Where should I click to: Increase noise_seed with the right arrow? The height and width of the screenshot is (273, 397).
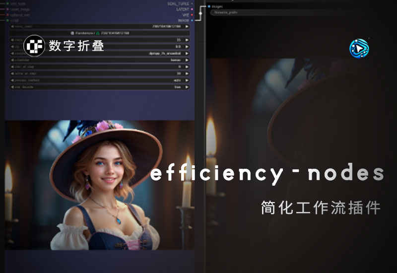pyautogui.click(x=187, y=26)
